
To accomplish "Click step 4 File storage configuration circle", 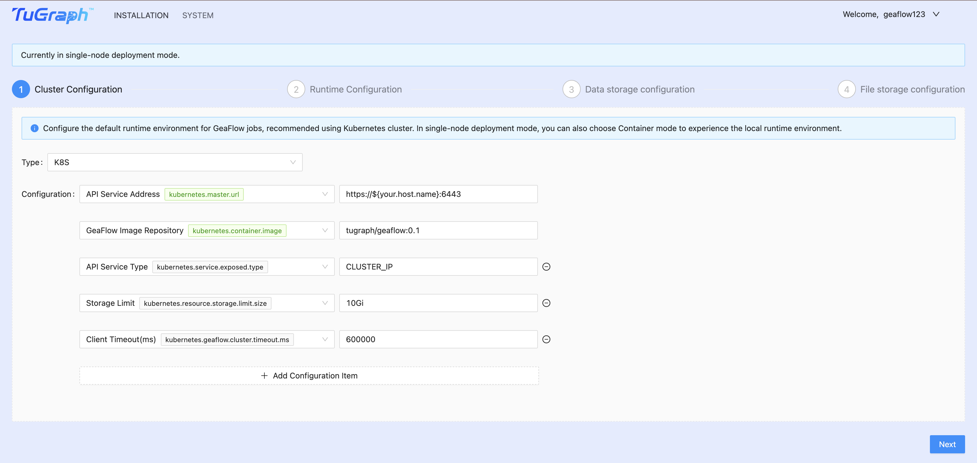I will [x=847, y=89].
